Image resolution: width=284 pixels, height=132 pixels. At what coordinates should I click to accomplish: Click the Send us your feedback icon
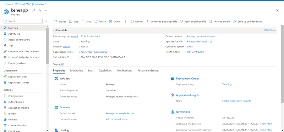(235, 22)
